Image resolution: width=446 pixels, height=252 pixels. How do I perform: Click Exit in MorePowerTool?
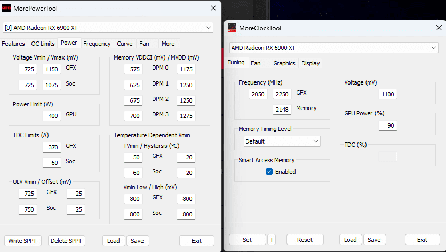[196, 241]
